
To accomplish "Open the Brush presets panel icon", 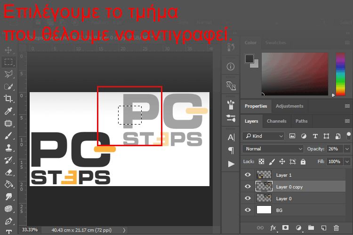I will coord(231,105).
